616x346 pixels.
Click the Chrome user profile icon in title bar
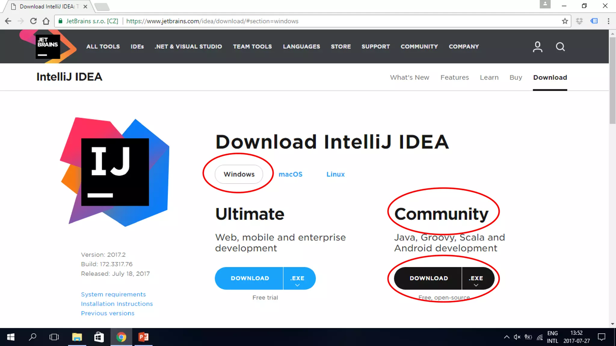point(545,4)
